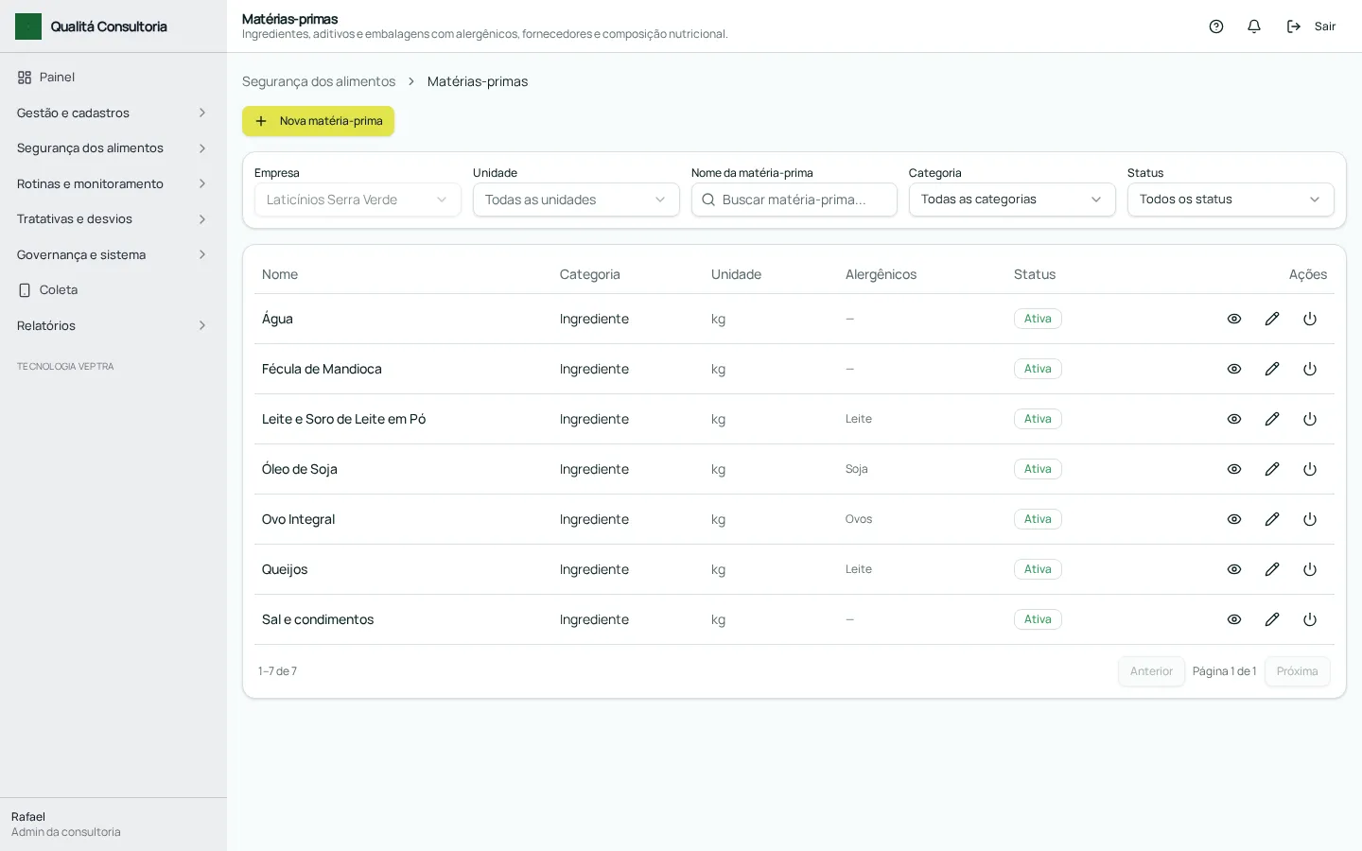
Task: Edit Ovo Integral entry
Action: pos(1272,519)
